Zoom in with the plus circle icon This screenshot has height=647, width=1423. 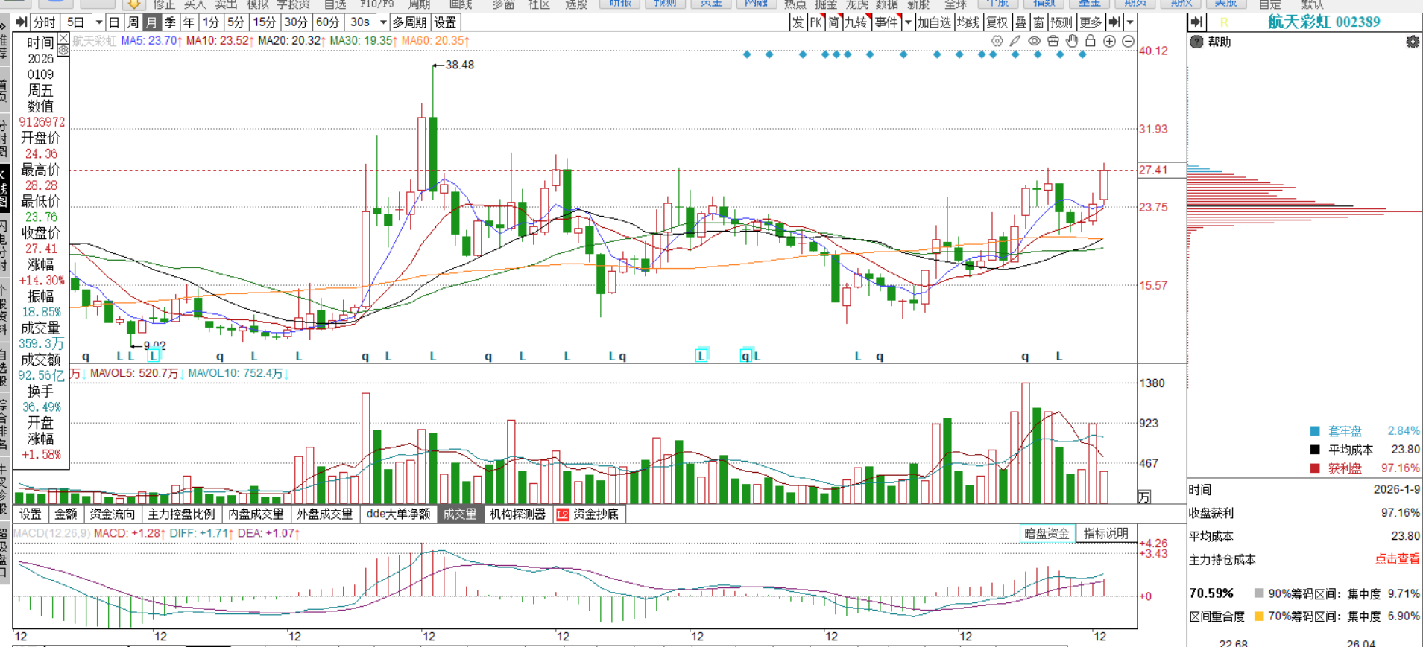point(1110,42)
